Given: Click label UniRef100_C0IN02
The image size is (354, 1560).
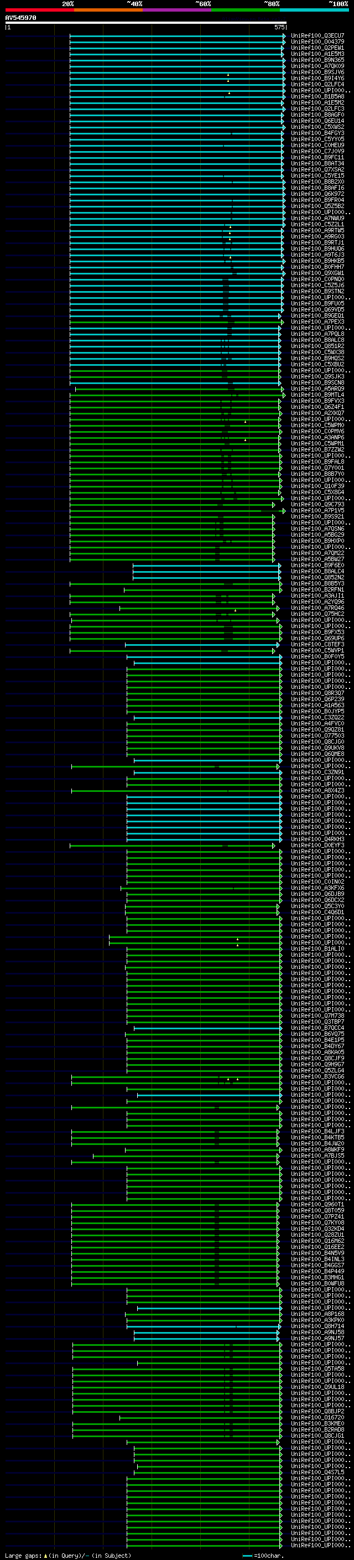Looking at the screenshot, I should (x=317, y=882).
